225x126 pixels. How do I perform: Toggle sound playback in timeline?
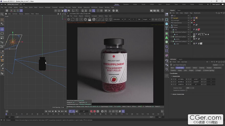[77, 111]
